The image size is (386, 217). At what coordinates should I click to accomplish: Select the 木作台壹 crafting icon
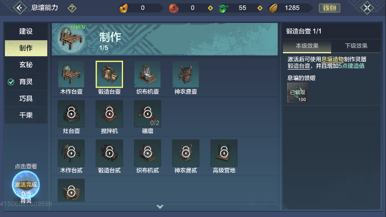click(71, 74)
